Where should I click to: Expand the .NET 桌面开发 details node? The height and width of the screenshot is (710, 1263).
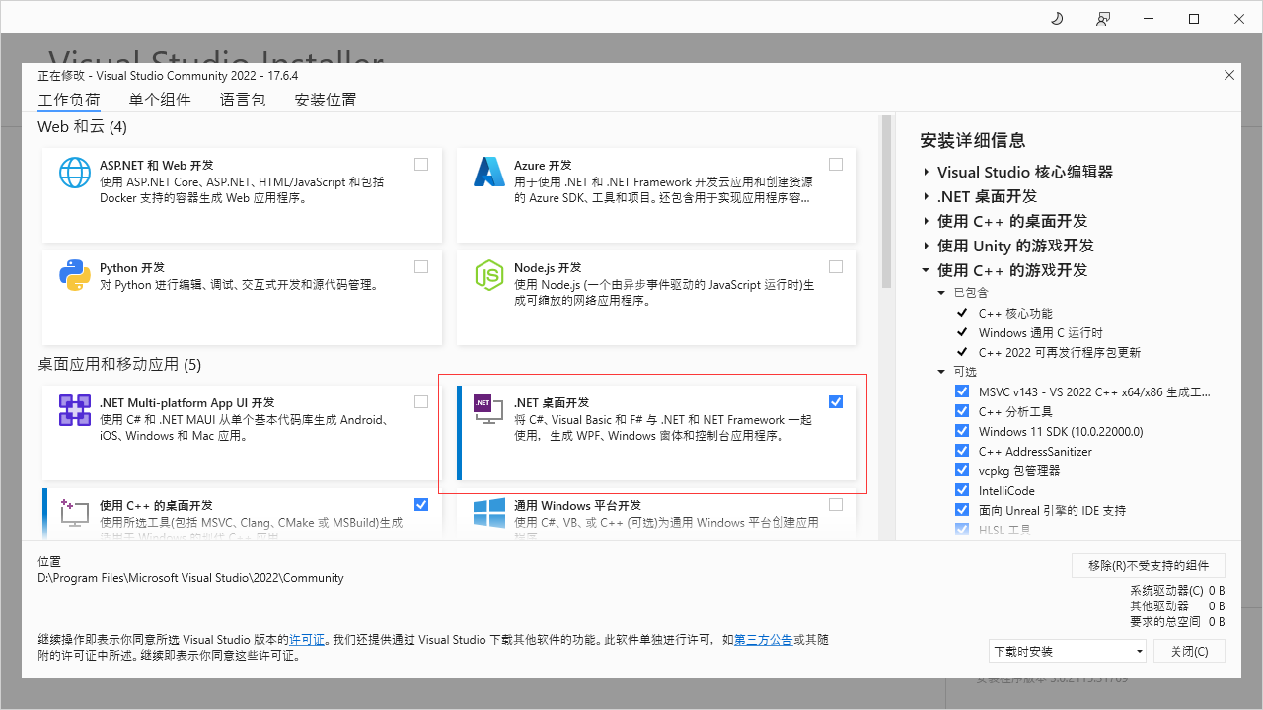pyautogui.click(x=927, y=196)
